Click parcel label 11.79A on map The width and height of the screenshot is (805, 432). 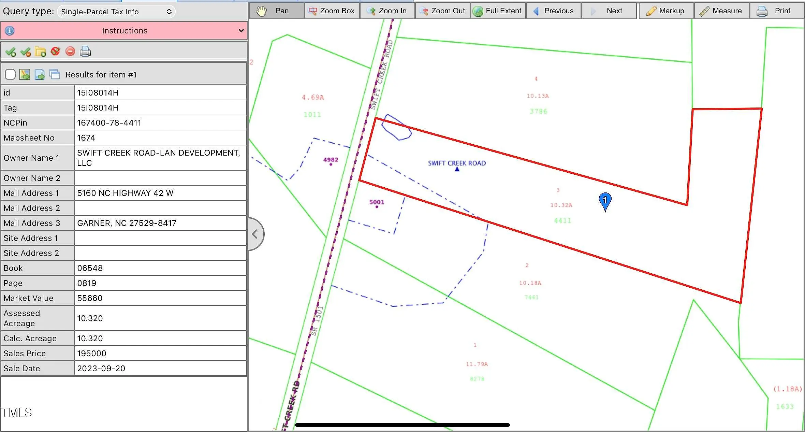click(x=477, y=364)
